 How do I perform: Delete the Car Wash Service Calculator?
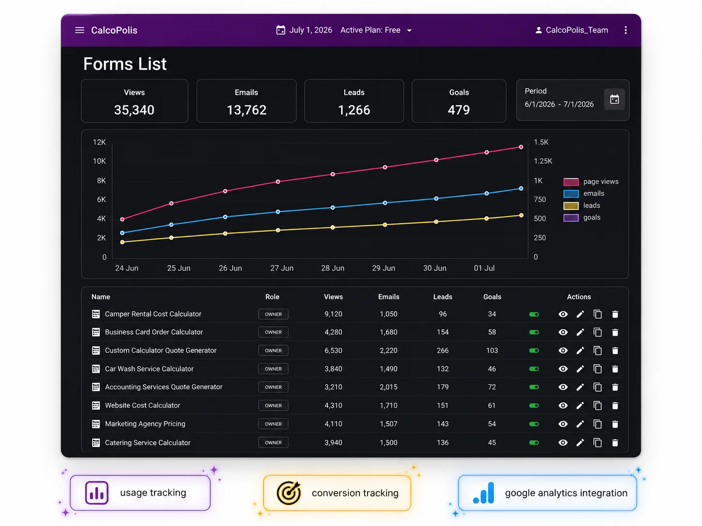tap(615, 369)
